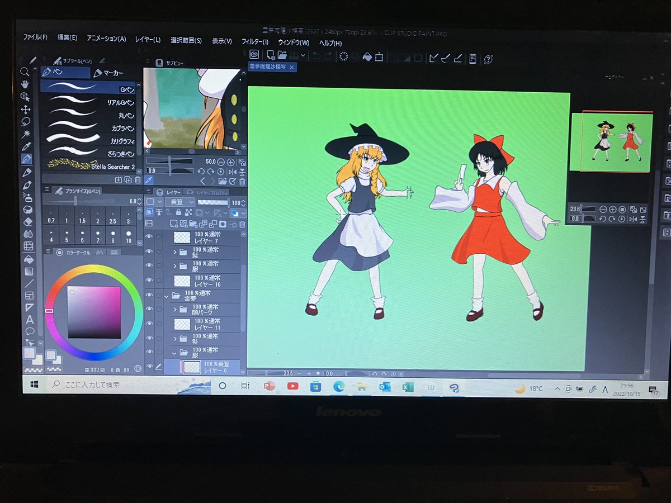
Task: Select リアルGペン brush
Action: click(x=88, y=102)
